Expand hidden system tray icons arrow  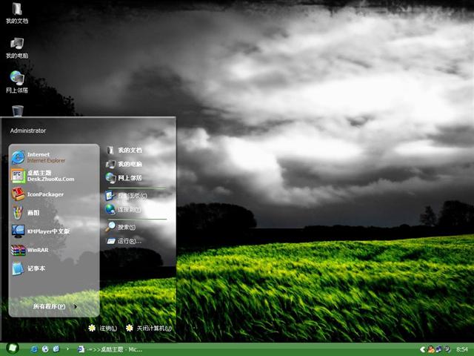coord(422,350)
